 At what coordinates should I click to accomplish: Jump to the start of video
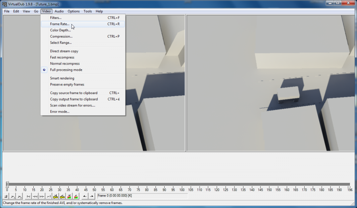(28, 196)
